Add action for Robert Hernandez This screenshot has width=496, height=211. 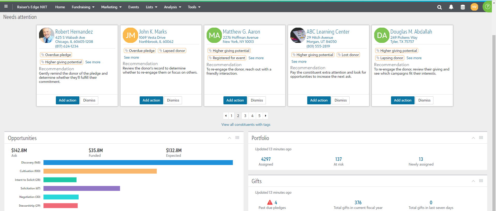(67, 100)
